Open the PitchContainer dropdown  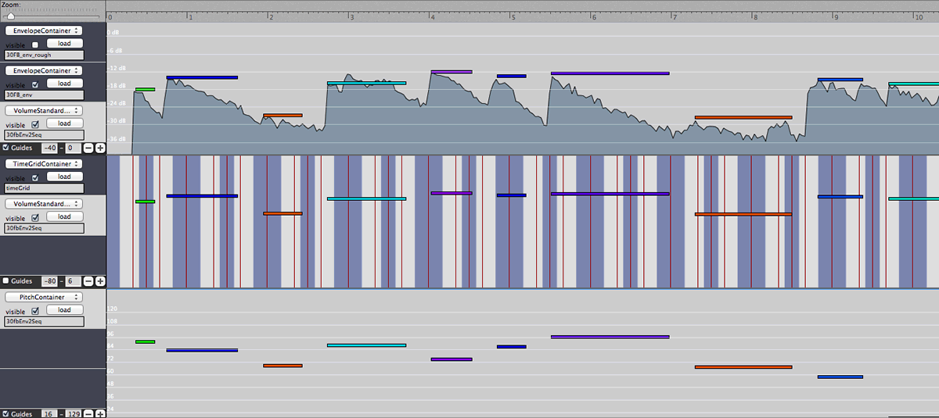click(x=44, y=297)
